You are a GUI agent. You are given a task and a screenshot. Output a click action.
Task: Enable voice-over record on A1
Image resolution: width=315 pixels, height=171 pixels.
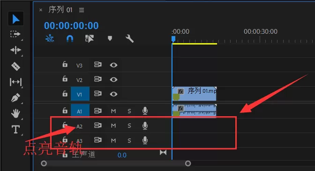(145, 111)
